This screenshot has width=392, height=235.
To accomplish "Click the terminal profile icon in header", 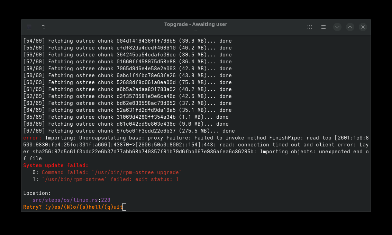I will (29, 27).
